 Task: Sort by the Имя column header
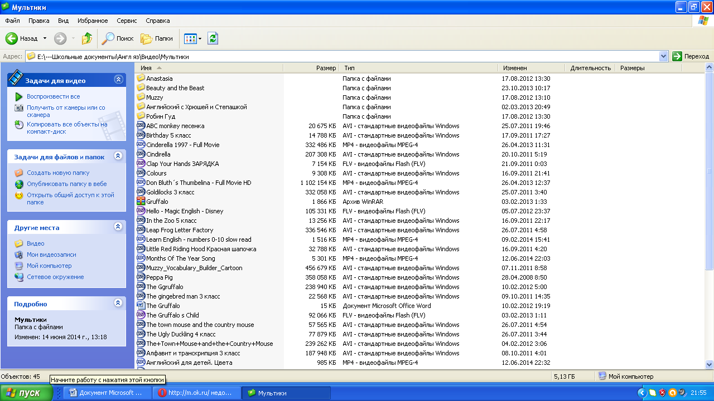click(x=209, y=68)
